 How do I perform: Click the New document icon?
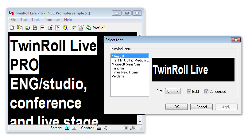coord(12,28)
